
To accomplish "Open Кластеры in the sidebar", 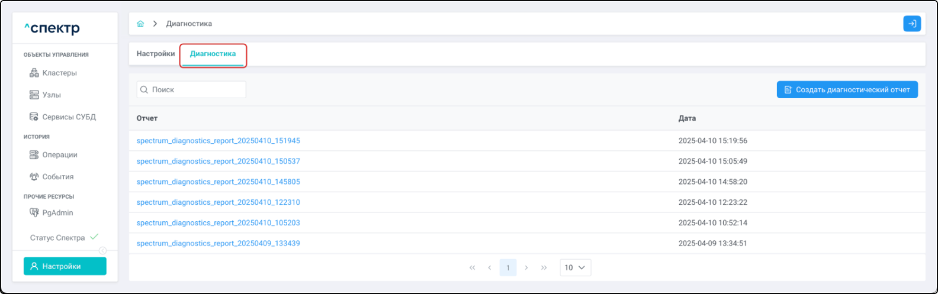I will point(59,73).
